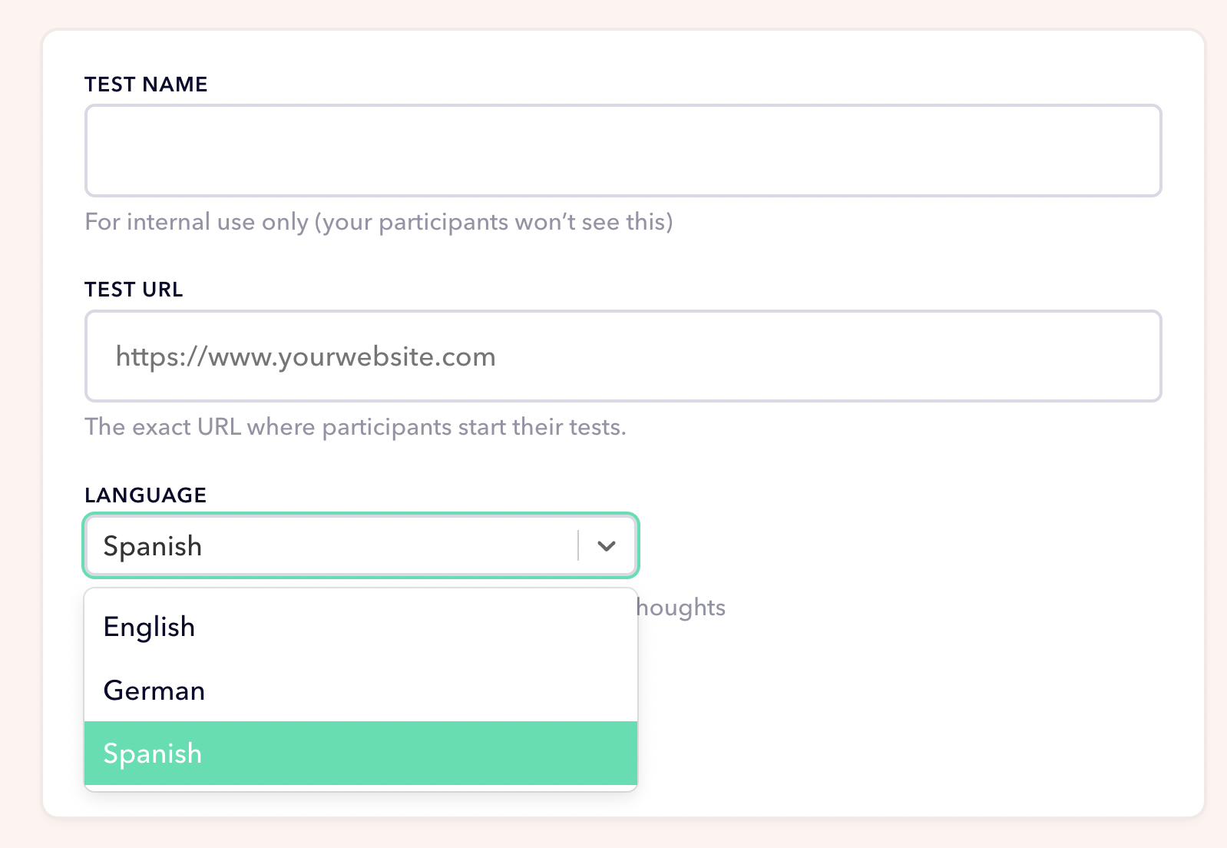The height and width of the screenshot is (848, 1227).
Task: Click the TEST NAME field label
Action: click(146, 84)
